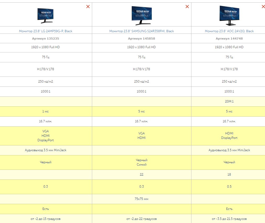Click H:178/V:178 in Samsung column
The width and height of the screenshot is (265, 223).
141,69
